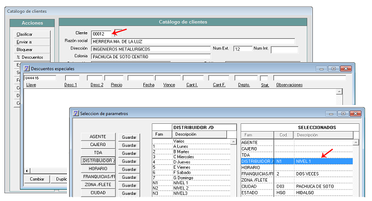Select the D Jueves row
This screenshot has width=372, height=201.
click(191, 162)
